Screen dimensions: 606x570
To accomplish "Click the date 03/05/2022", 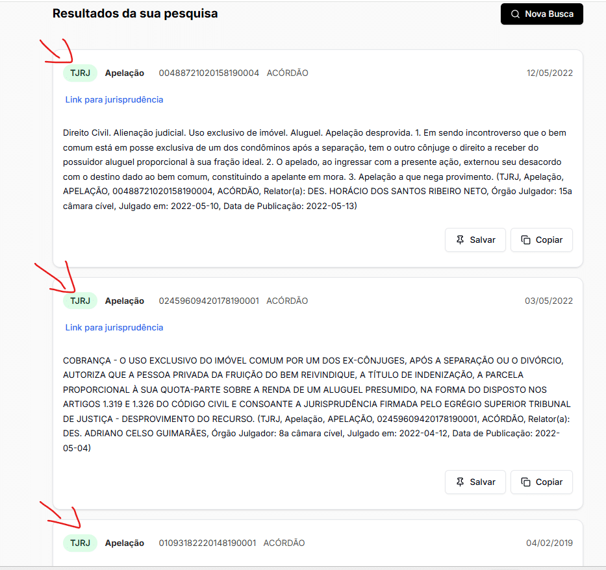I will click(549, 301).
